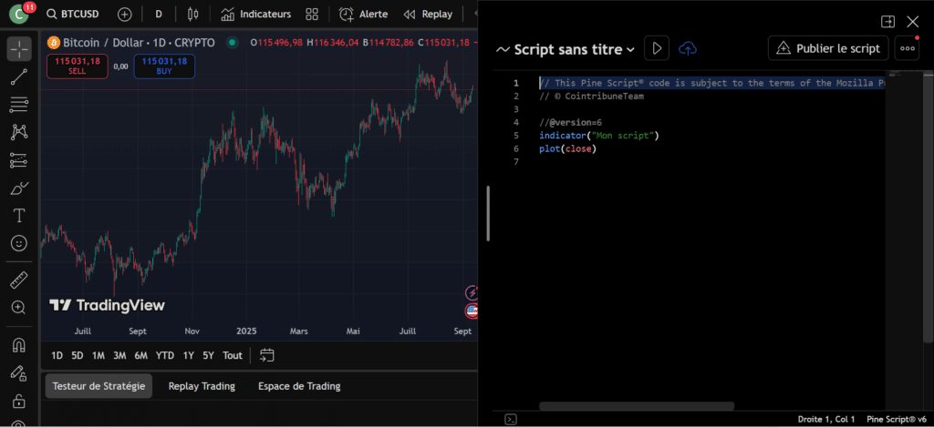Set chart range to YTD

[165, 355]
